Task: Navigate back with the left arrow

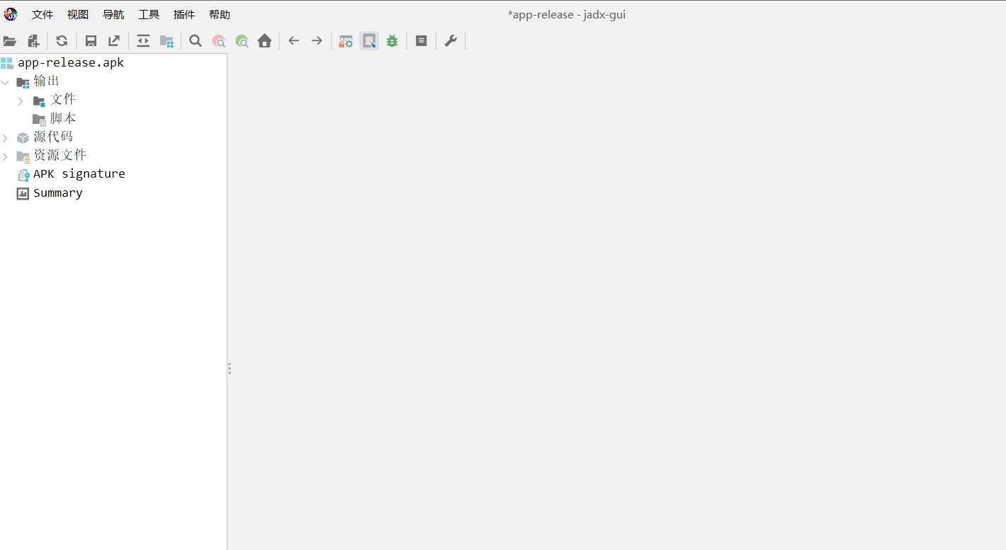Action: 294,41
